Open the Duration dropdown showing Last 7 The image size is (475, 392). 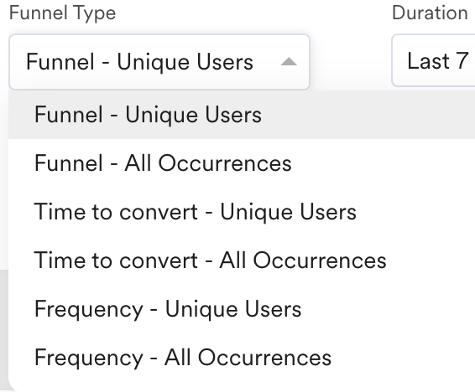(434, 61)
